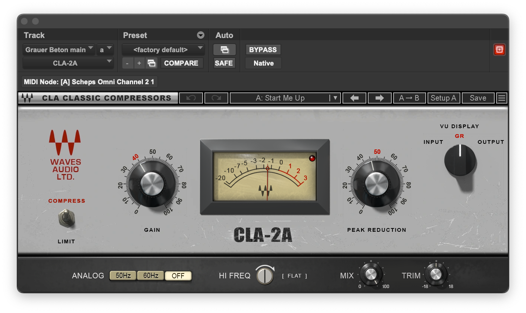The image size is (526, 313).
Task: Select 60Hz analog hum emulation
Action: [150, 276]
